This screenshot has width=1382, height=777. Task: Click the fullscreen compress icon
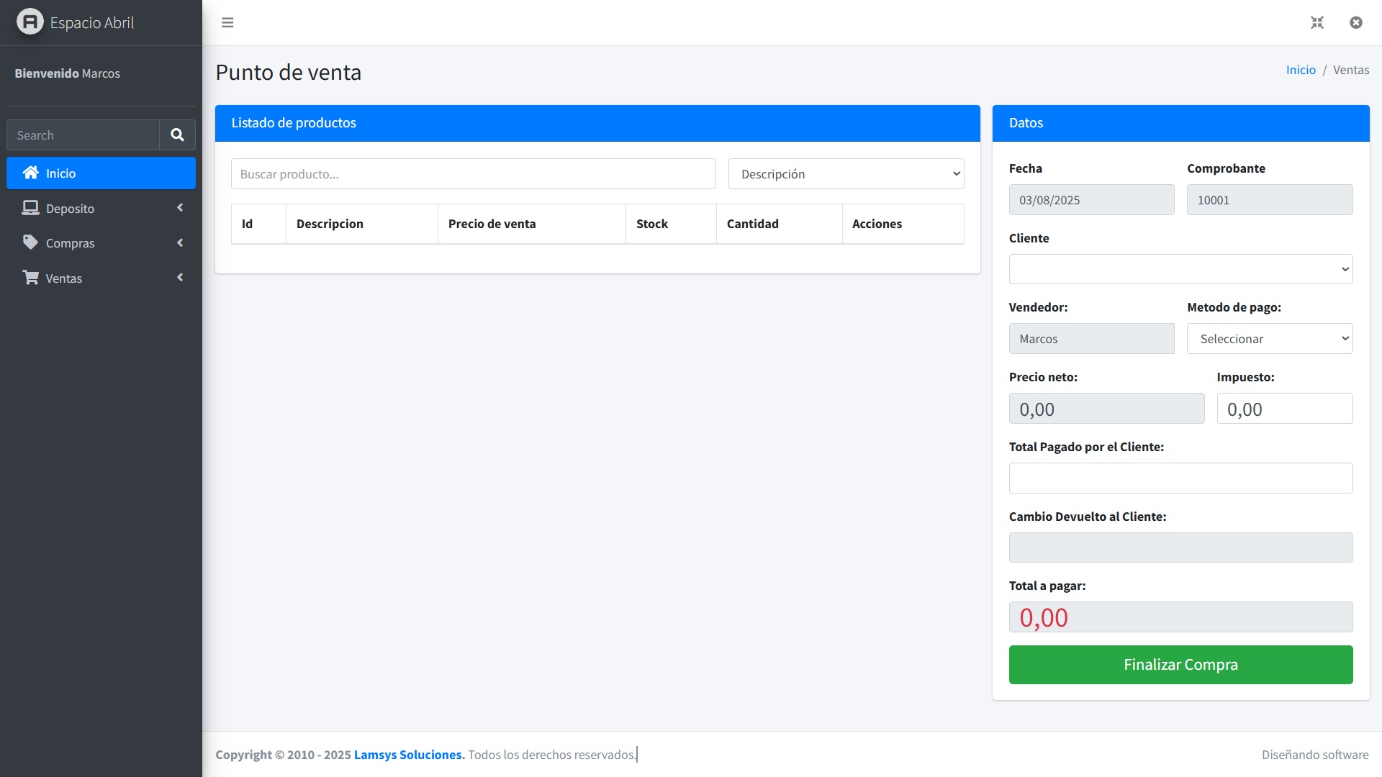click(1317, 22)
